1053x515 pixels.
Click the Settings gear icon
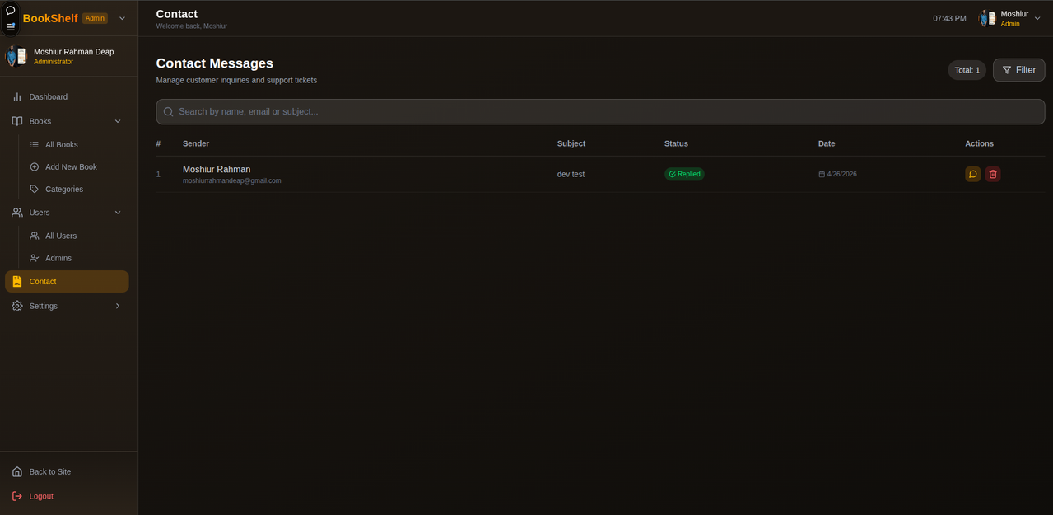pyautogui.click(x=17, y=306)
